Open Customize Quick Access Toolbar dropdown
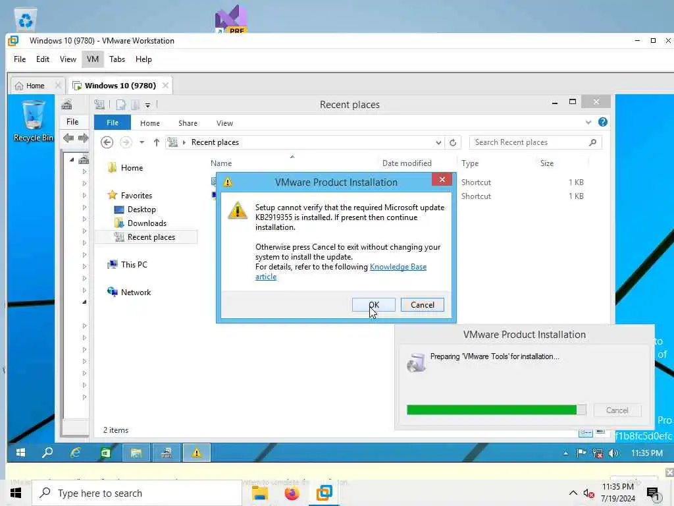 (147, 105)
